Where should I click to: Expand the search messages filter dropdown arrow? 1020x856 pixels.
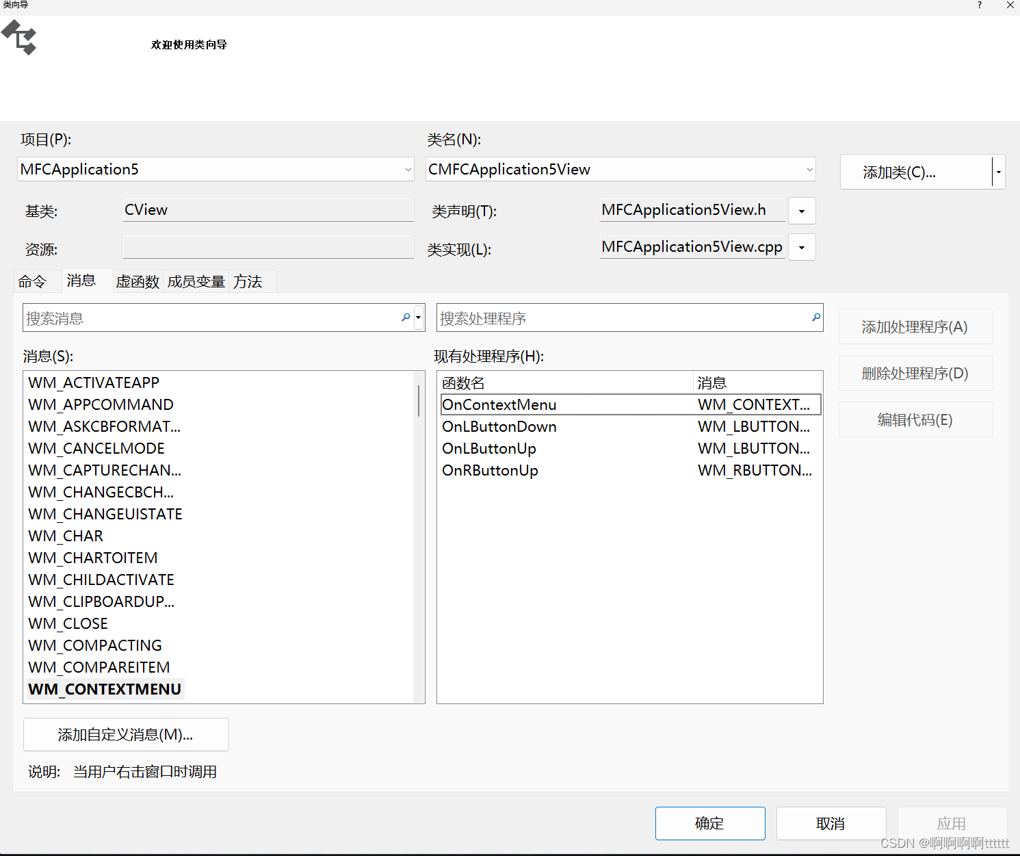coord(418,317)
